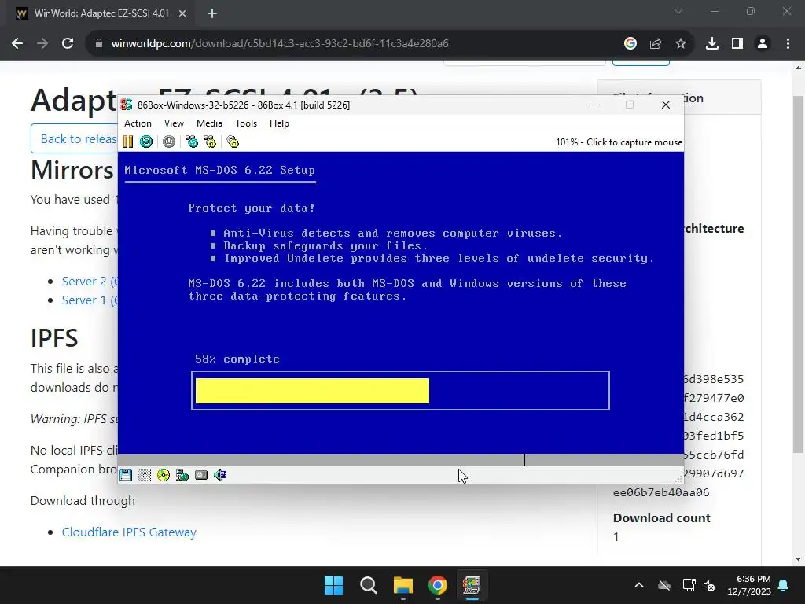Open the Server 2 mirror link
The width and height of the screenshot is (805, 604).
click(x=90, y=282)
